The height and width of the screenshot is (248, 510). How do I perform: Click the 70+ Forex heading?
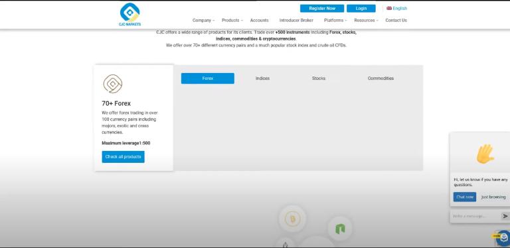[x=116, y=104]
